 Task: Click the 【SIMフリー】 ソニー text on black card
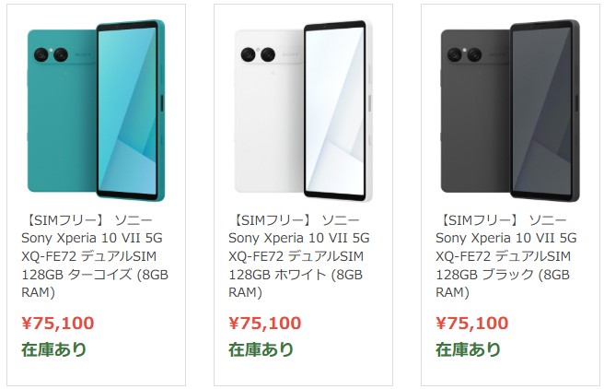[503, 220]
